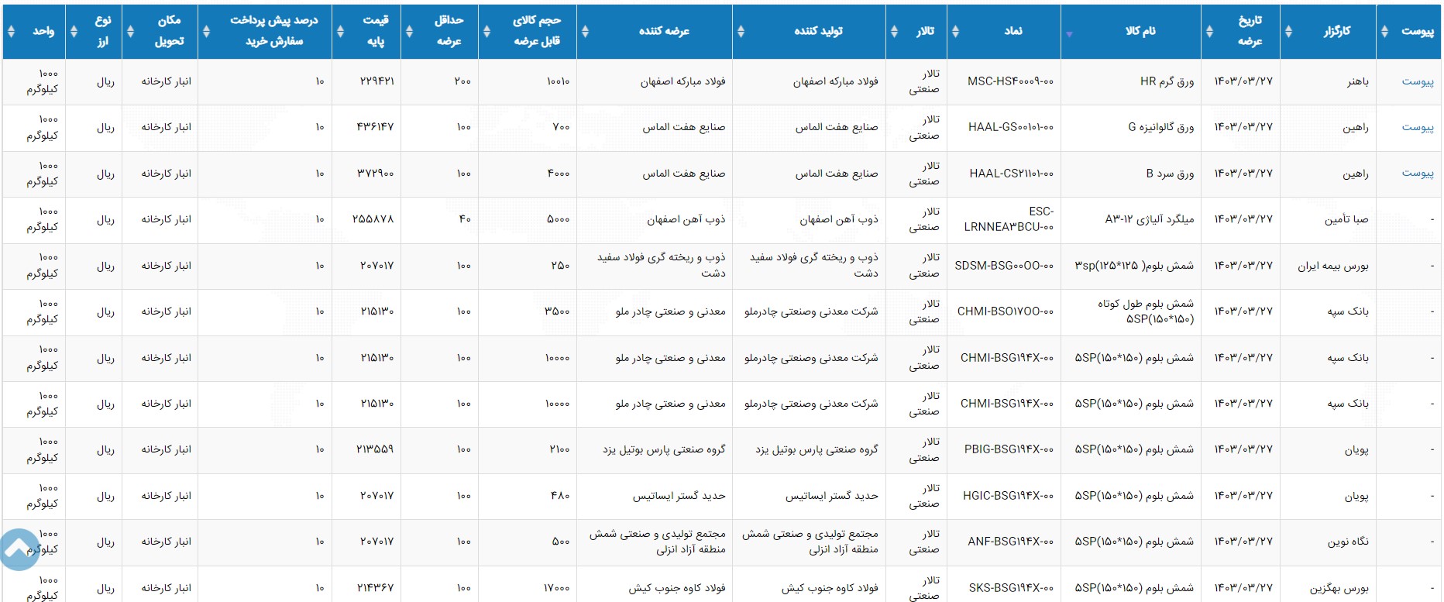Sort by نماد column arrows

(x=955, y=31)
